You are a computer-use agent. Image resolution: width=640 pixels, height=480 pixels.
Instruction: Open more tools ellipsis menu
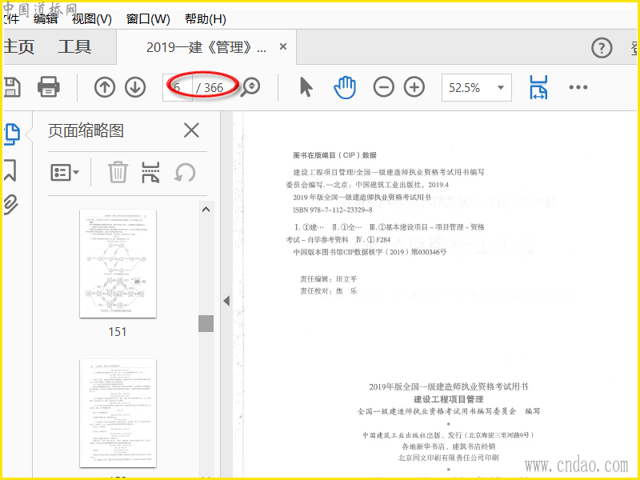(578, 87)
